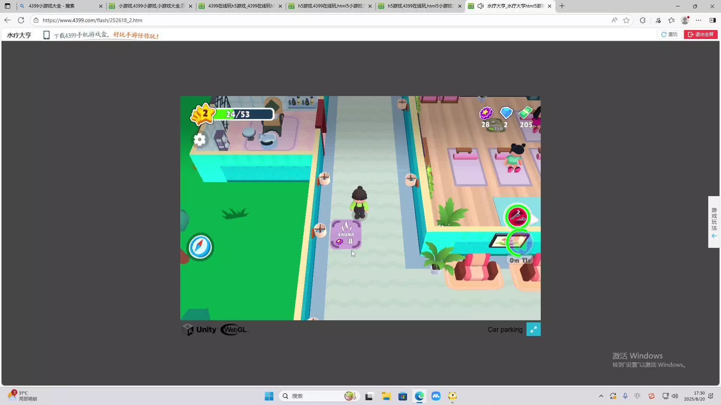Click the blue compass navigation icon

200,247
